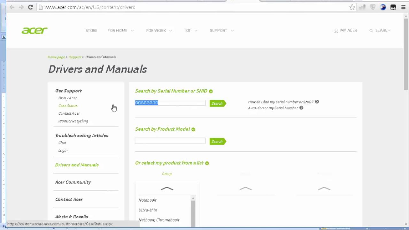Bookmark page with star icon

click(352, 7)
